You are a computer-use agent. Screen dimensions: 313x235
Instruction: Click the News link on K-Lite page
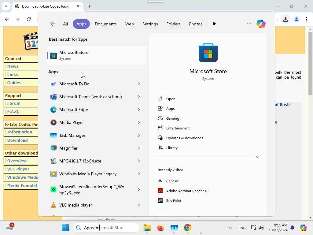coord(13,66)
